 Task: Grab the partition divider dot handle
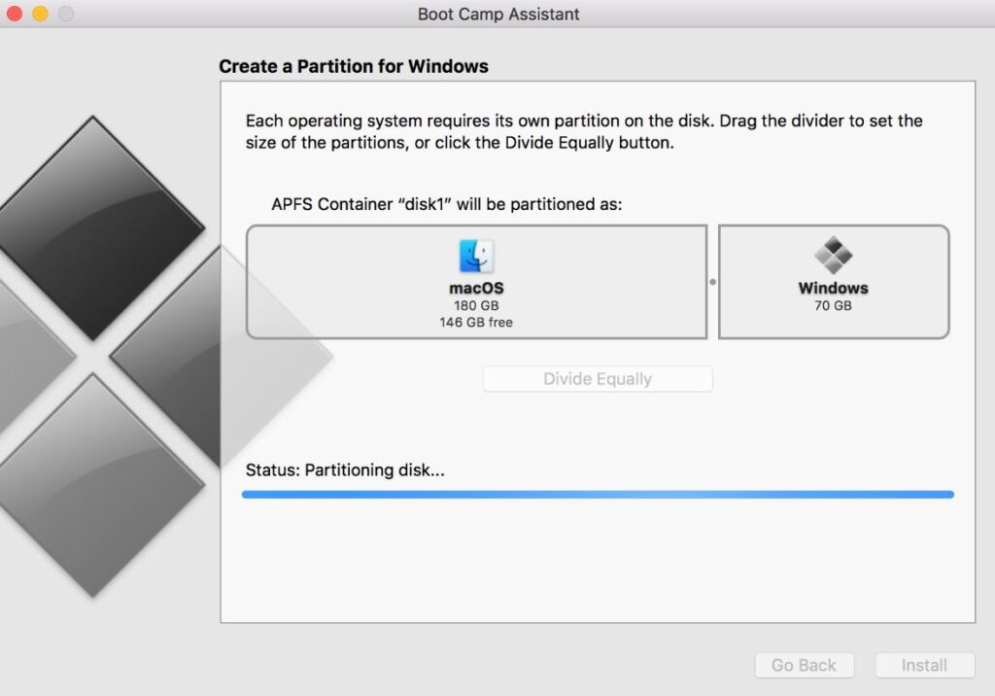712,282
